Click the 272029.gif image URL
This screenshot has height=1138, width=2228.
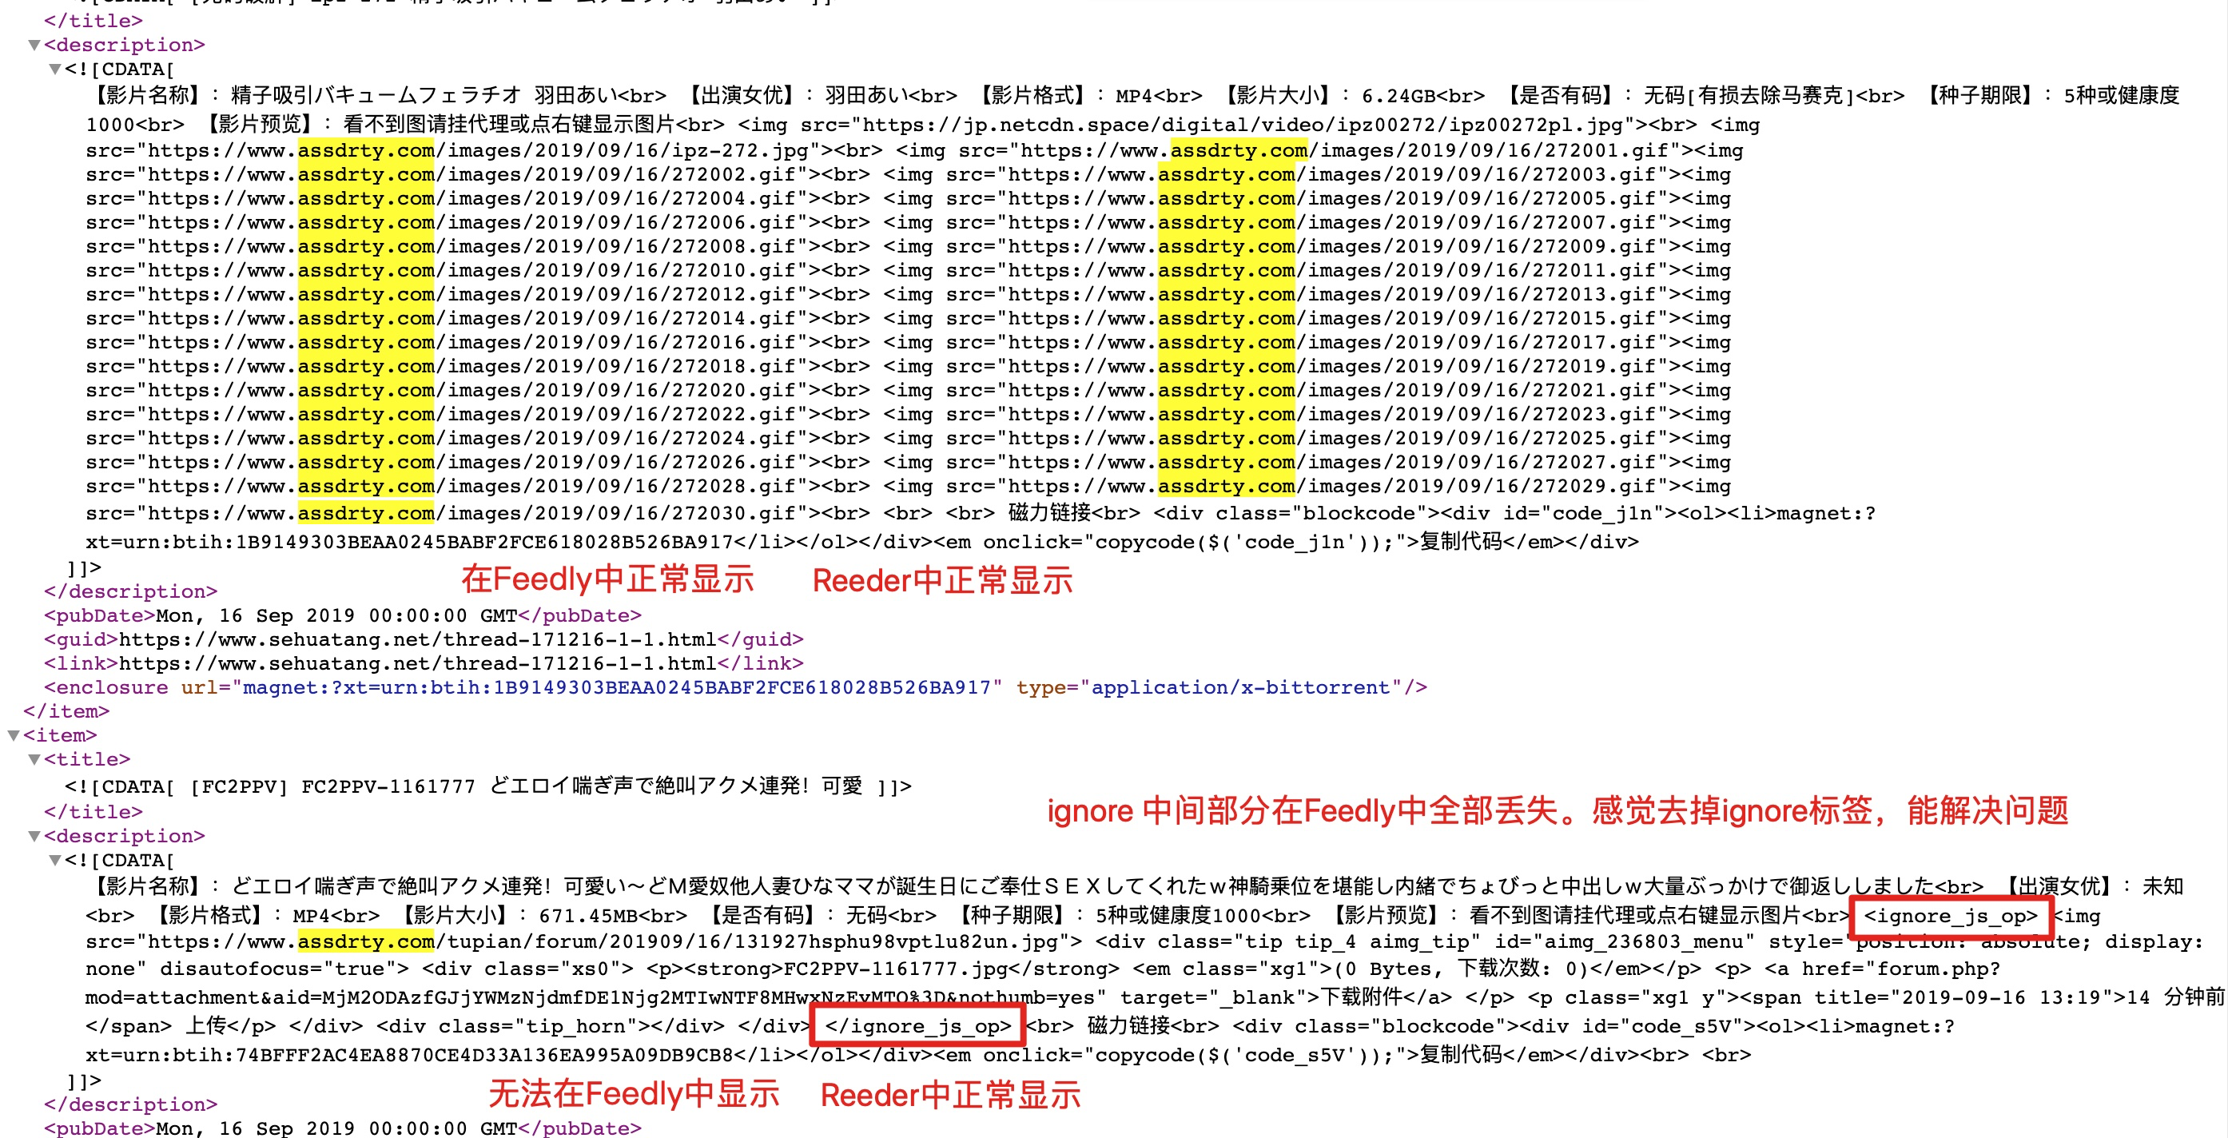pyautogui.click(x=1331, y=487)
